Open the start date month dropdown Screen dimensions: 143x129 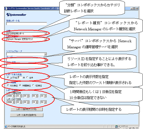pyautogui.click(x=19, y=96)
